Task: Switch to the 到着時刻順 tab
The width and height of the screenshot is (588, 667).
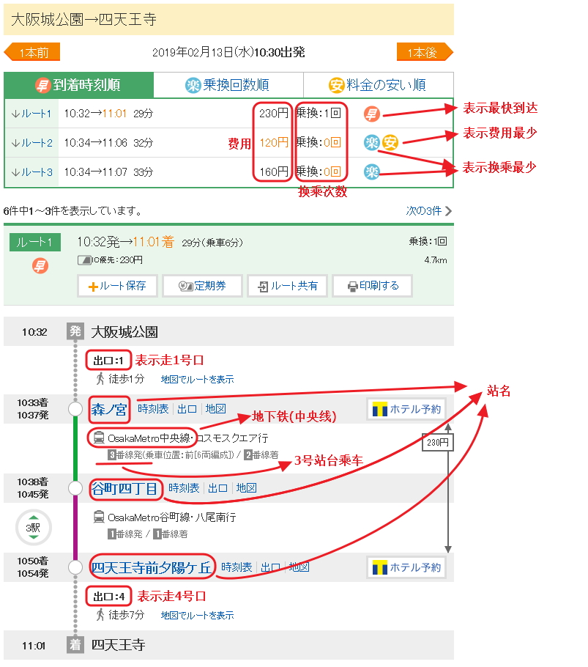Action: pyautogui.click(x=79, y=85)
